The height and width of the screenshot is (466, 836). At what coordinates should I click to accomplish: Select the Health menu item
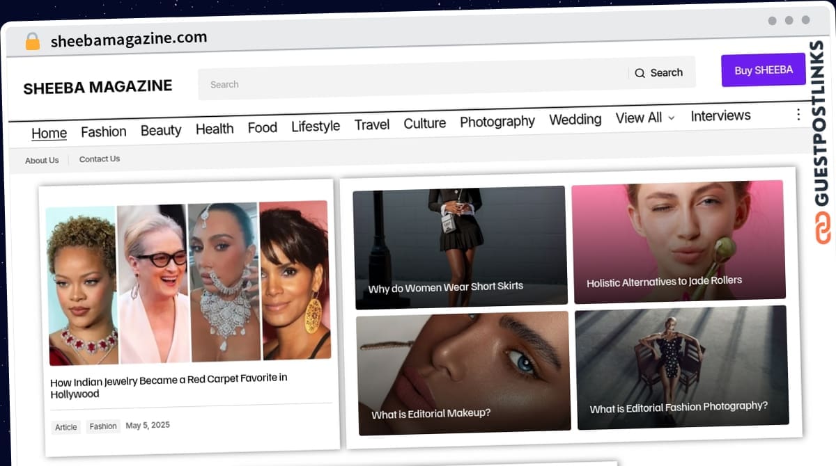pyautogui.click(x=215, y=129)
